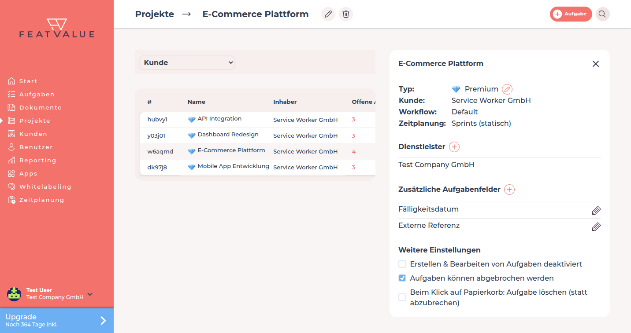Click the Zeitplanung clipboard icon
The width and height of the screenshot is (631, 333).
11,200
